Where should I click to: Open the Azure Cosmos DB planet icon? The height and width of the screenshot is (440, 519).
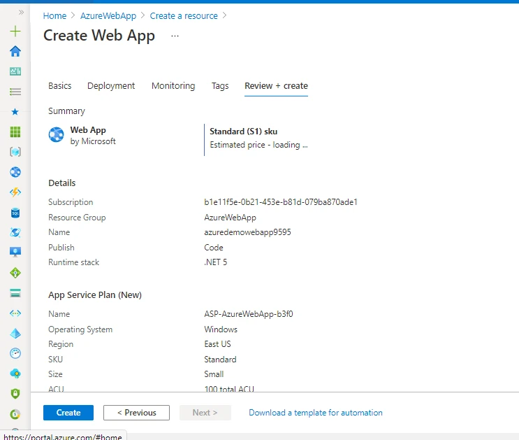[x=15, y=232]
